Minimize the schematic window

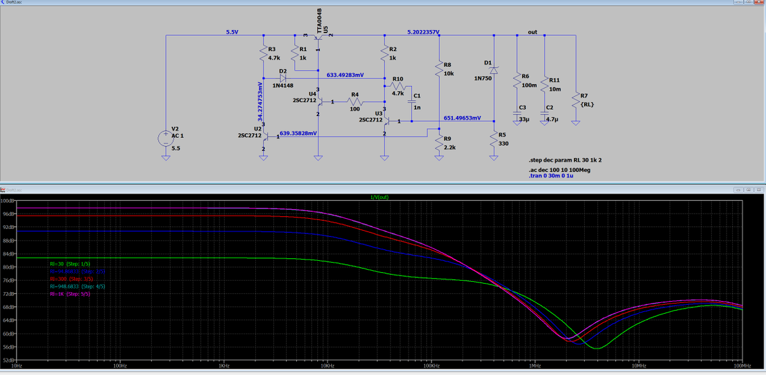point(739,3)
